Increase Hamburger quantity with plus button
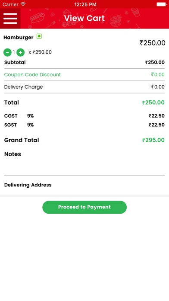This screenshot has height=301, width=169. (21, 52)
